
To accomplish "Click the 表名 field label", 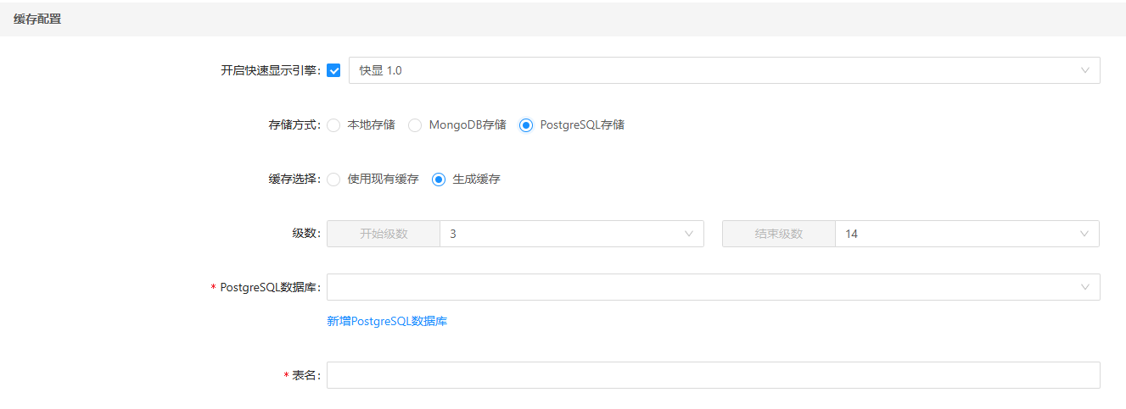I will pos(306,375).
